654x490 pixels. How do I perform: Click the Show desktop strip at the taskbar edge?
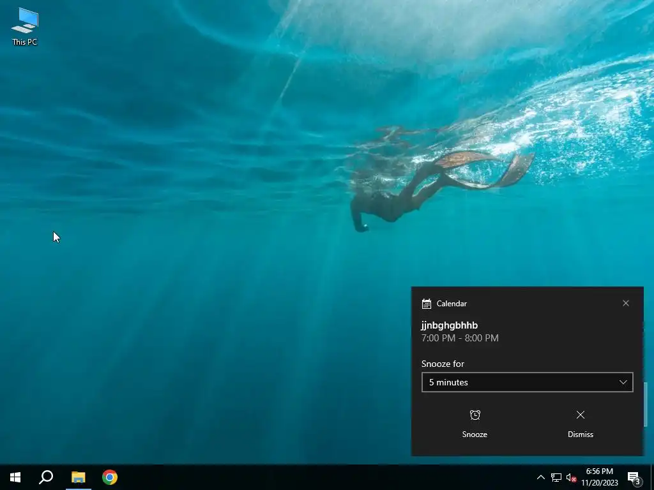652,477
